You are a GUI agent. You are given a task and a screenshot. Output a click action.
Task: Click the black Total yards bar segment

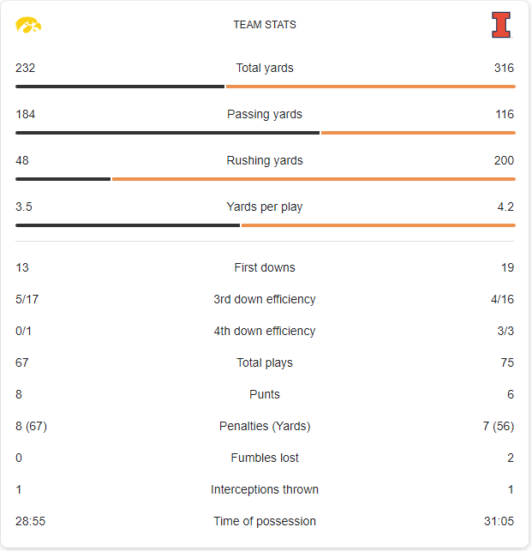(120, 87)
